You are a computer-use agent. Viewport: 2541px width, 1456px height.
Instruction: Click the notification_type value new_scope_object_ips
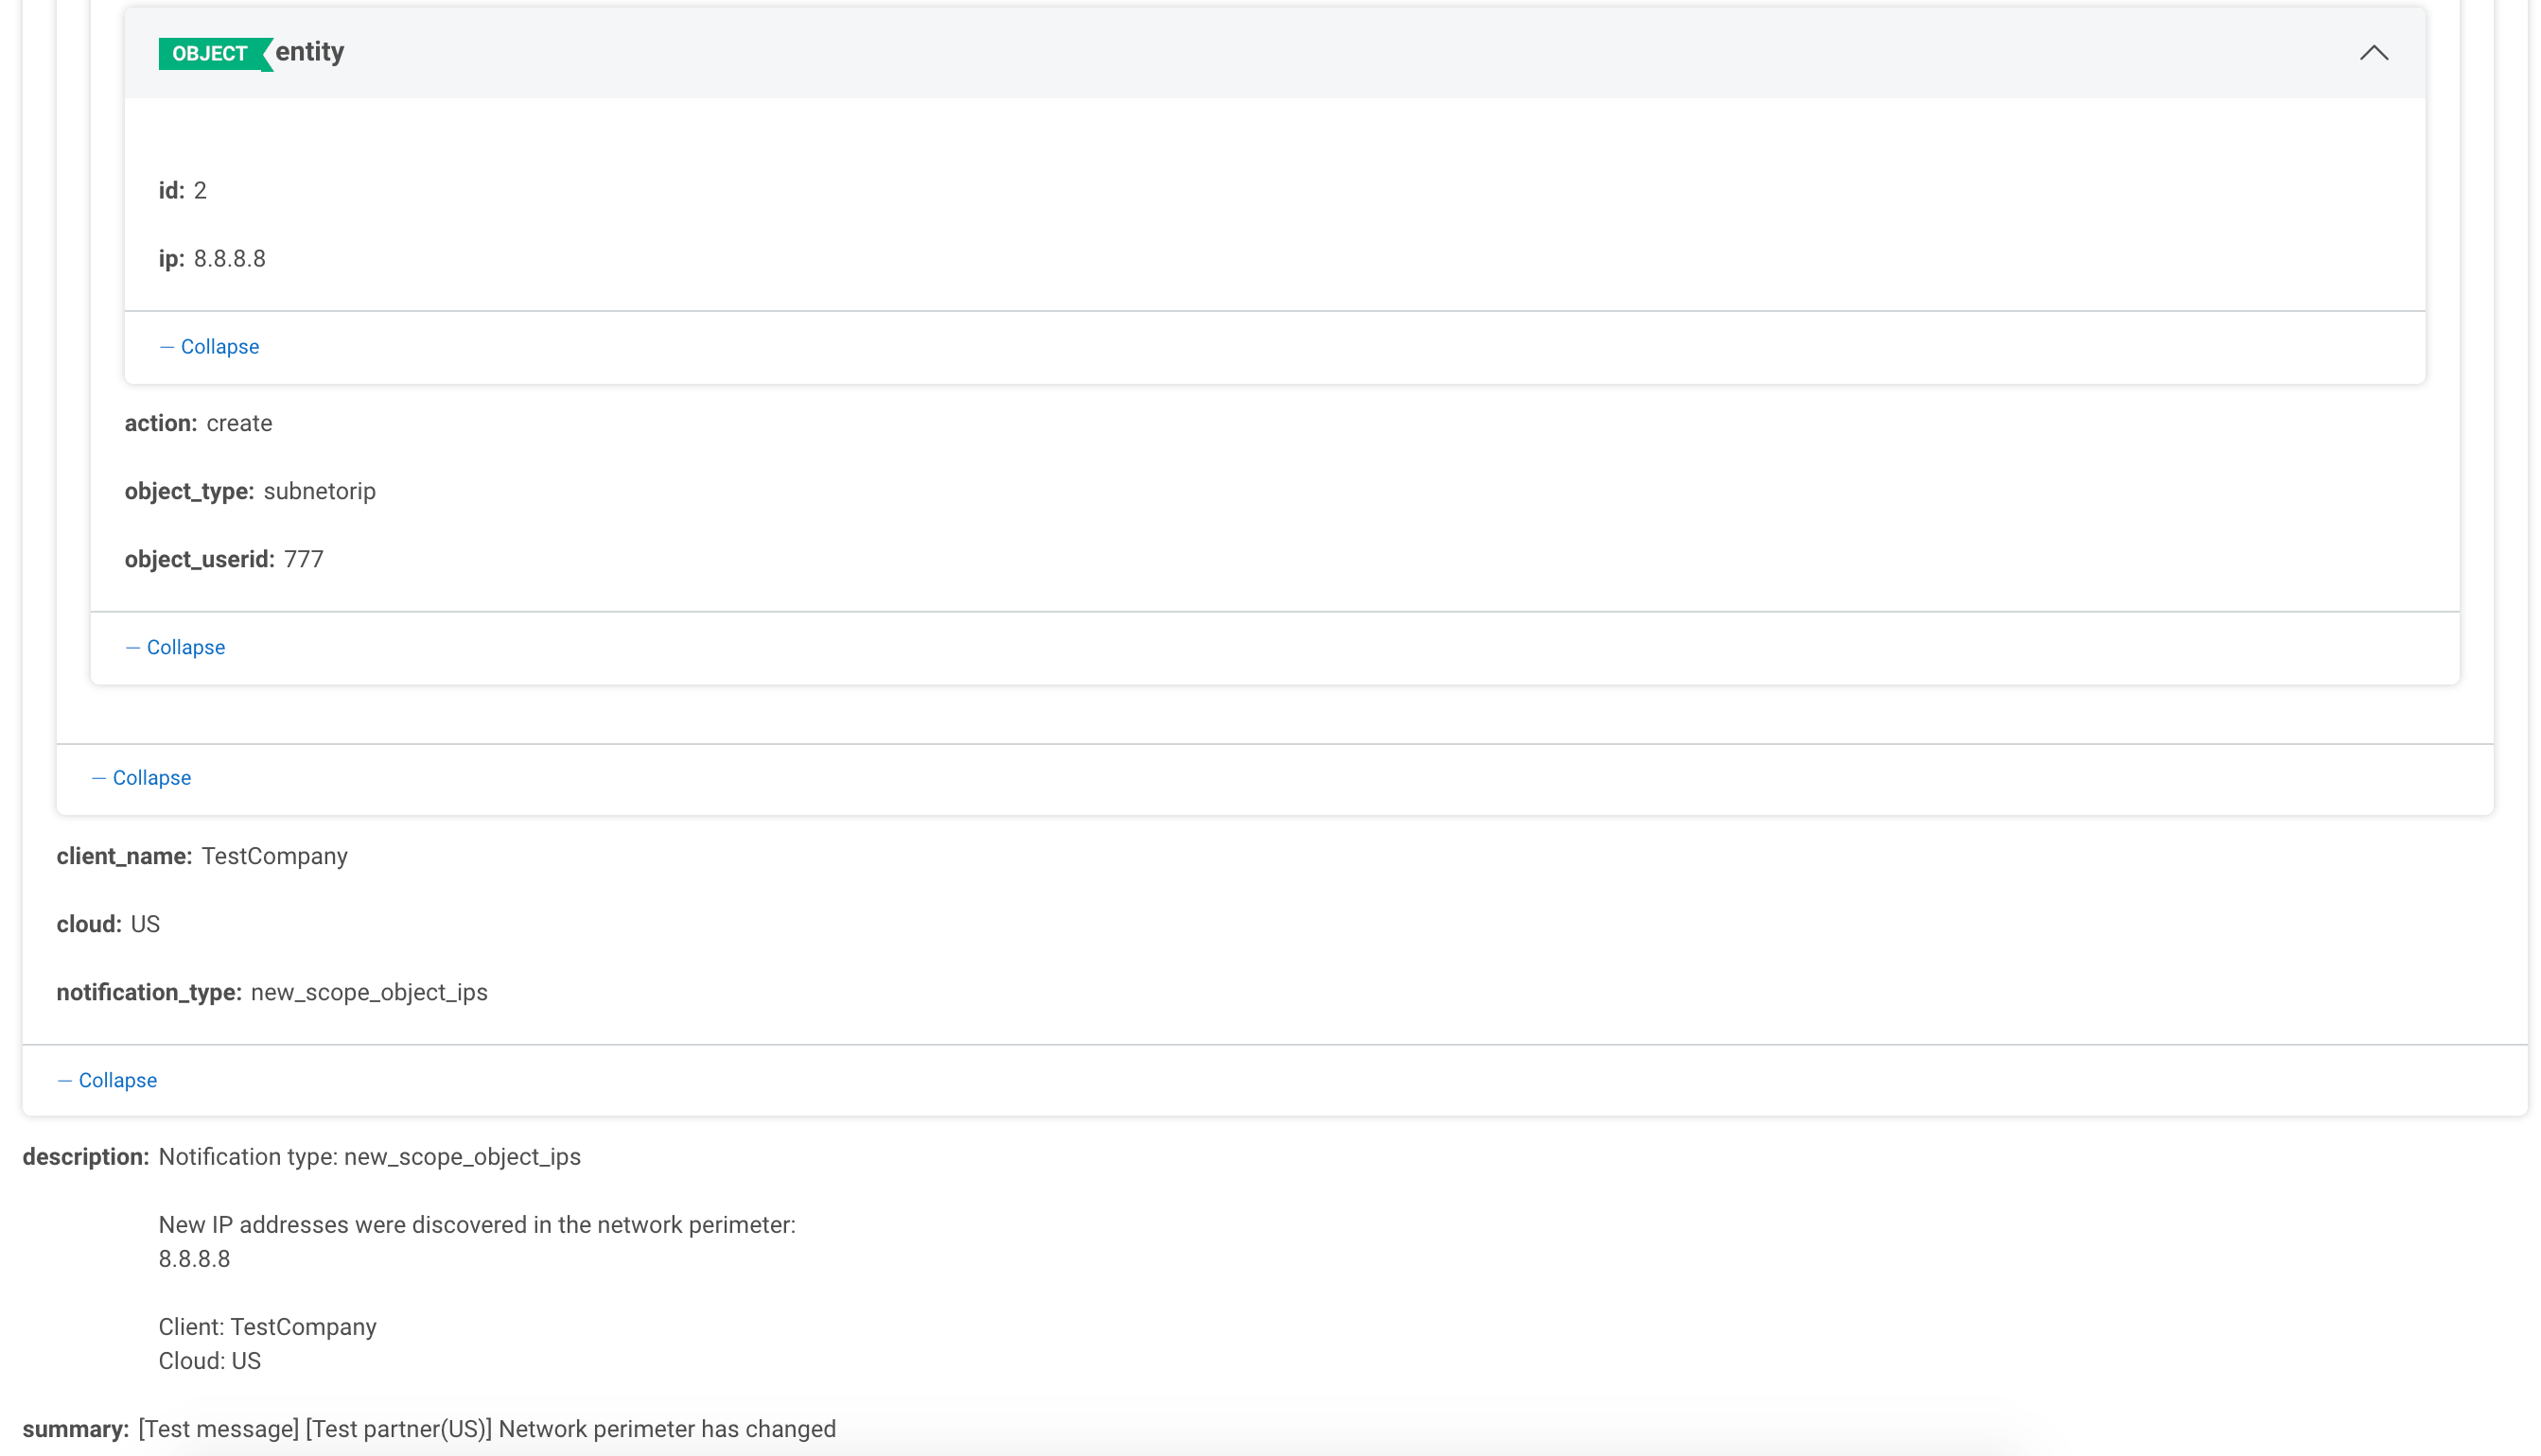(368, 992)
